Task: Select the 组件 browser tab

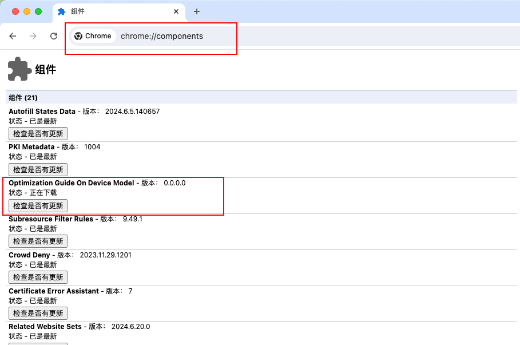Action: pyautogui.click(x=120, y=11)
